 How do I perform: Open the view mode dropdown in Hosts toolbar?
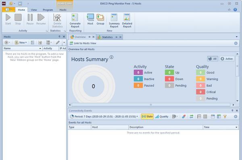pos(49,43)
